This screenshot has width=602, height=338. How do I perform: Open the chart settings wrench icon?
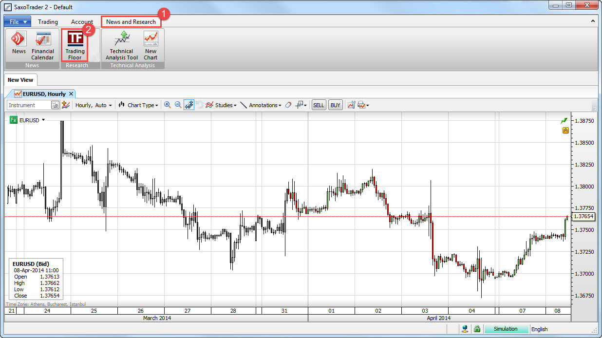[351, 105]
